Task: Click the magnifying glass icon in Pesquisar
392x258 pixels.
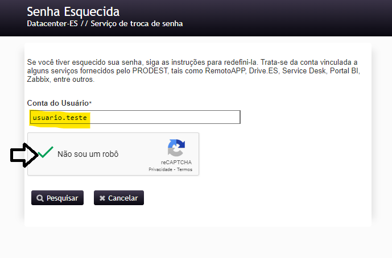Action: (40, 198)
